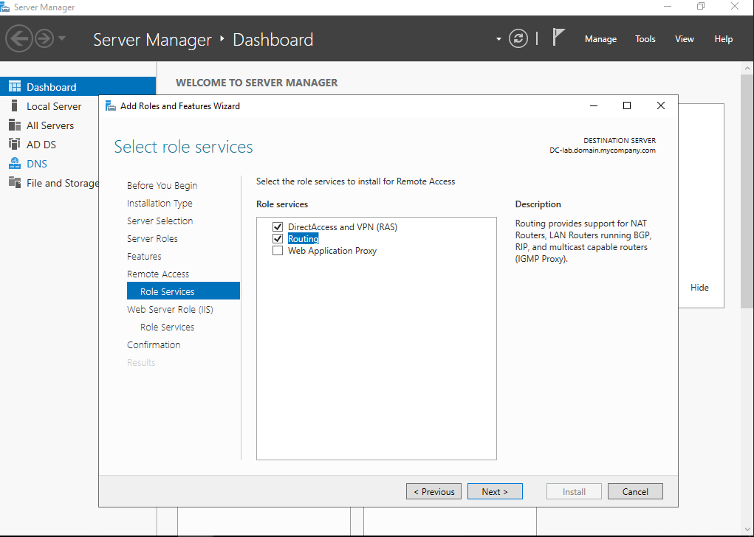Open the notifications flag icon
This screenshot has width=754, height=537.
coord(558,38)
